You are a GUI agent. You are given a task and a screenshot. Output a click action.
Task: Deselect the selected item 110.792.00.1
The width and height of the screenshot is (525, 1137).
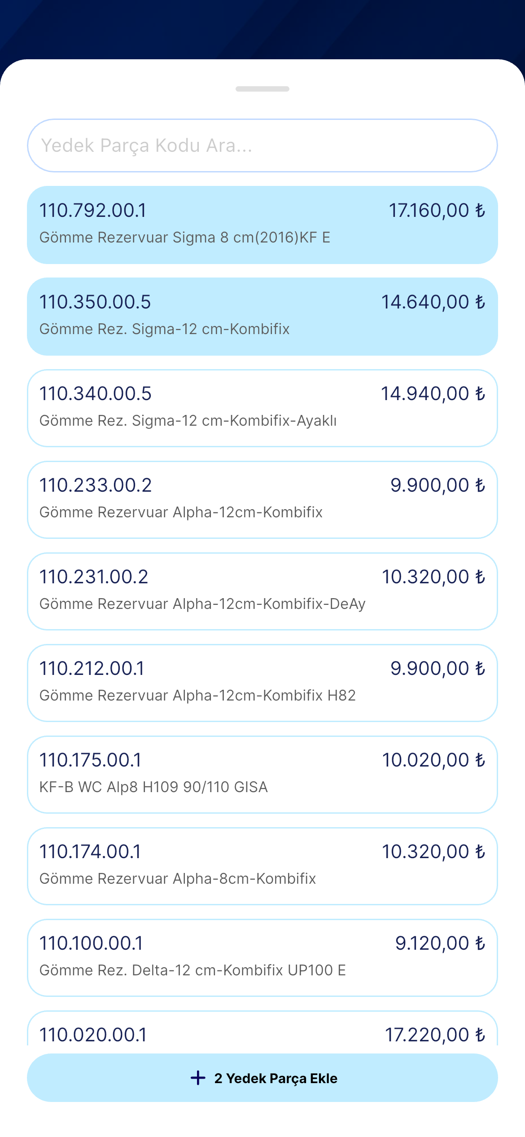(262, 225)
